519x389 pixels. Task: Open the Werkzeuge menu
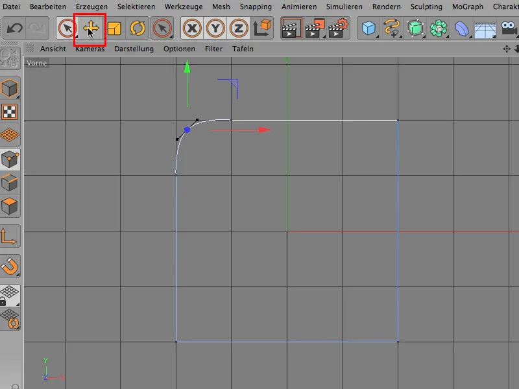(x=184, y=6)
